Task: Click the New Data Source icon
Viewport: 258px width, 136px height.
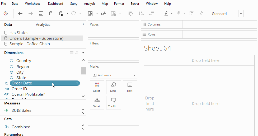Action: coord(51,13)
